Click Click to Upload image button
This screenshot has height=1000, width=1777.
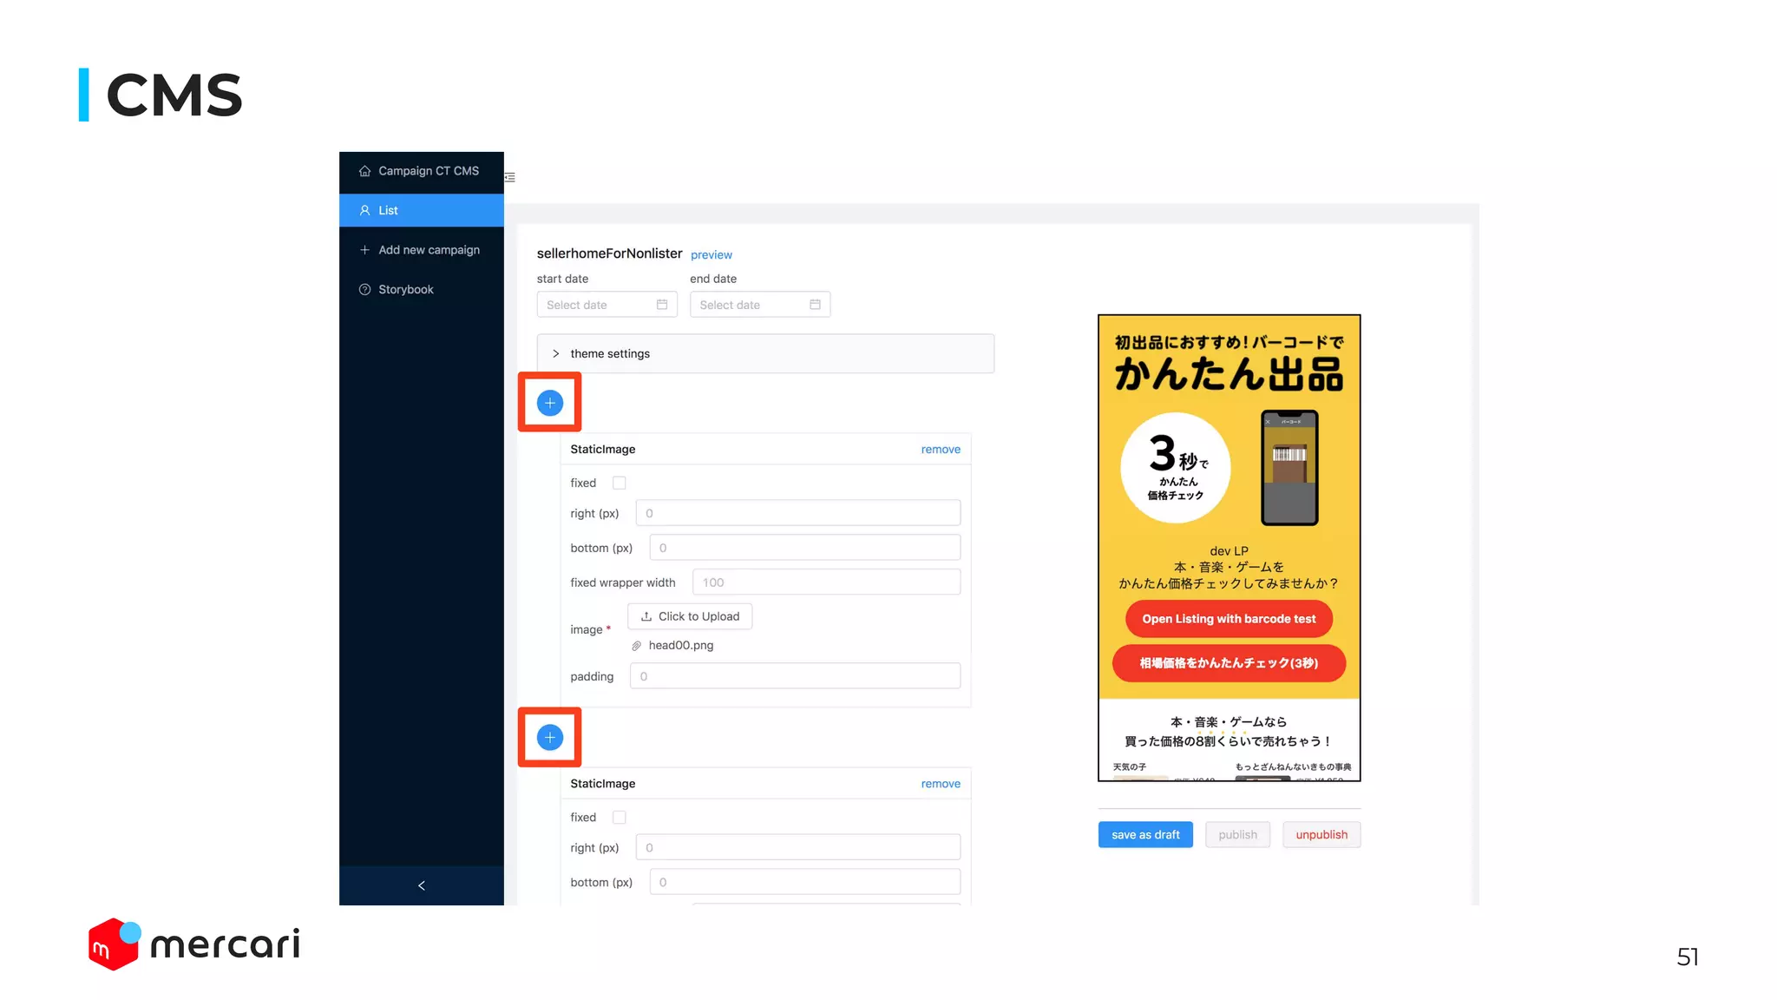[x=690, y=616]
